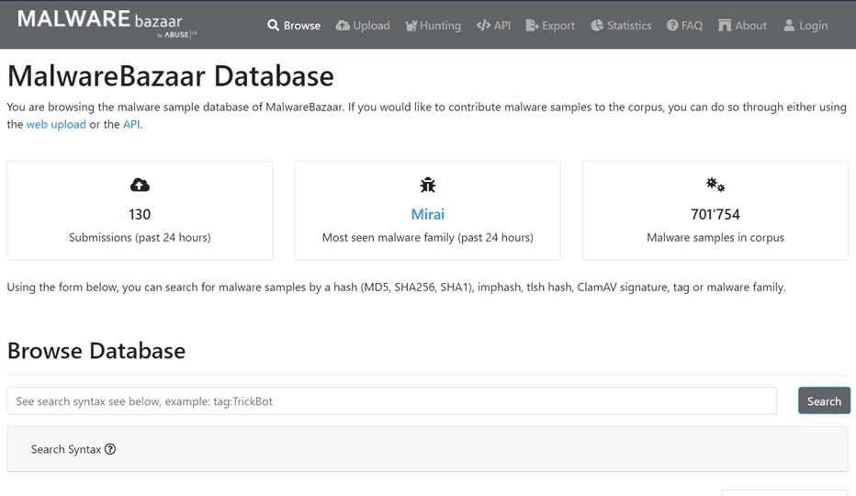Click the API code brackets icon
The width and height of the screenshot is (856, 496).
[483, 26]
